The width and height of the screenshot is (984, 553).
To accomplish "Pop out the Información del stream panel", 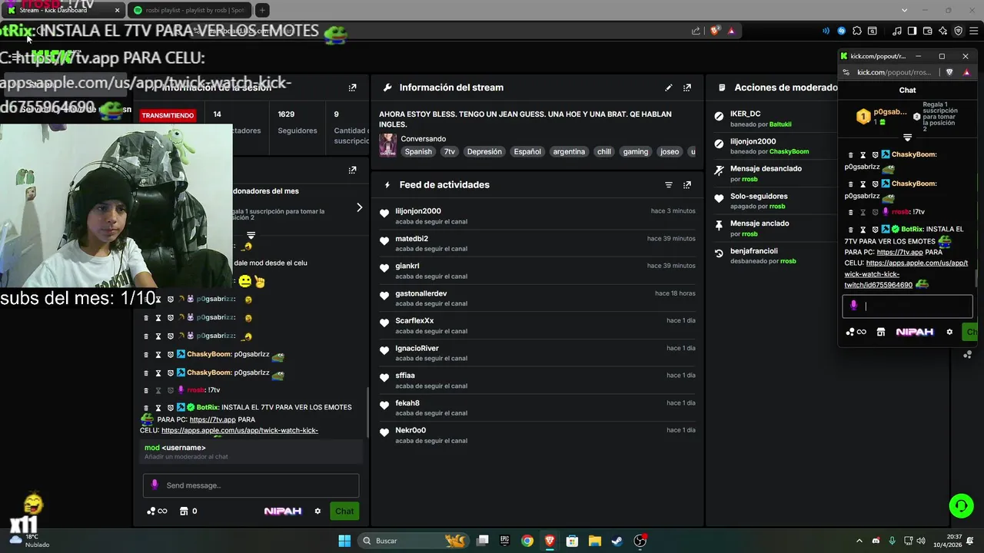I will [x=687, y=88].
